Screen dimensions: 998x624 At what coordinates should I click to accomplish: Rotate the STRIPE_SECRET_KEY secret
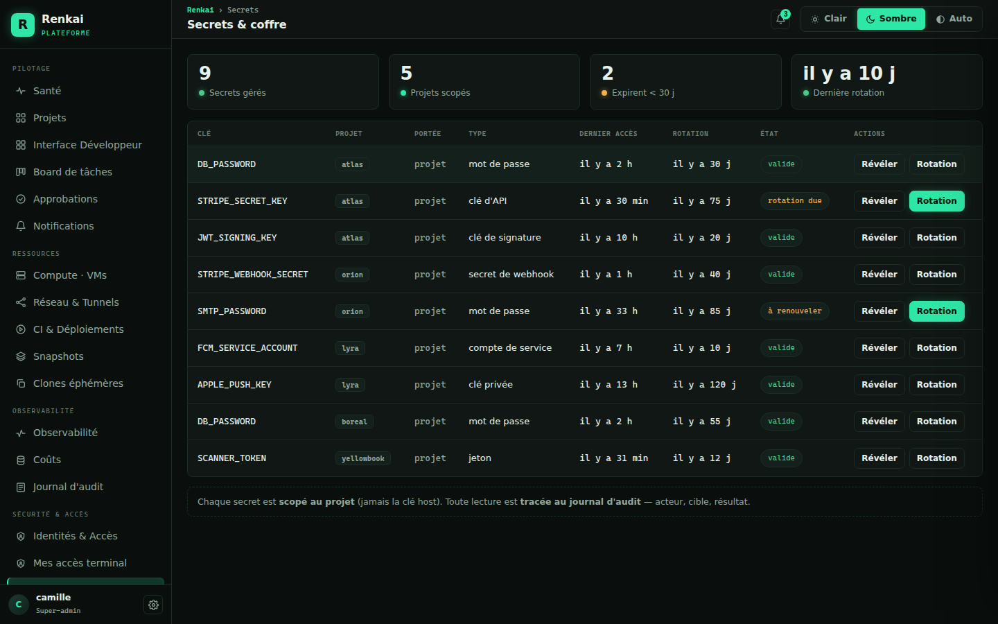[936, 201]
